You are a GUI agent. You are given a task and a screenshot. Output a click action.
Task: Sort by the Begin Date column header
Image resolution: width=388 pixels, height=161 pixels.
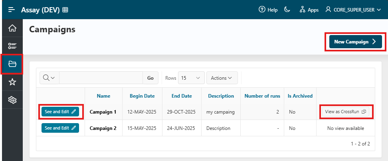coord(142,96)
